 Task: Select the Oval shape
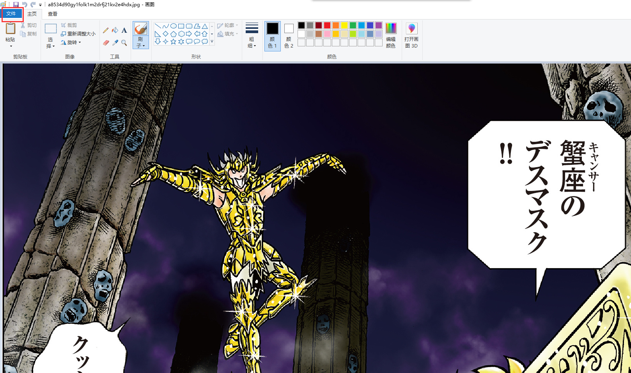pyautogui.click(x=174, y=26)
